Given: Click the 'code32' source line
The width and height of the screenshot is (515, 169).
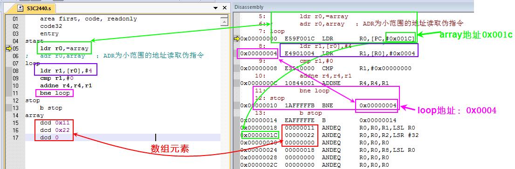Looking at the screenshot, I should tap(51, 26).
